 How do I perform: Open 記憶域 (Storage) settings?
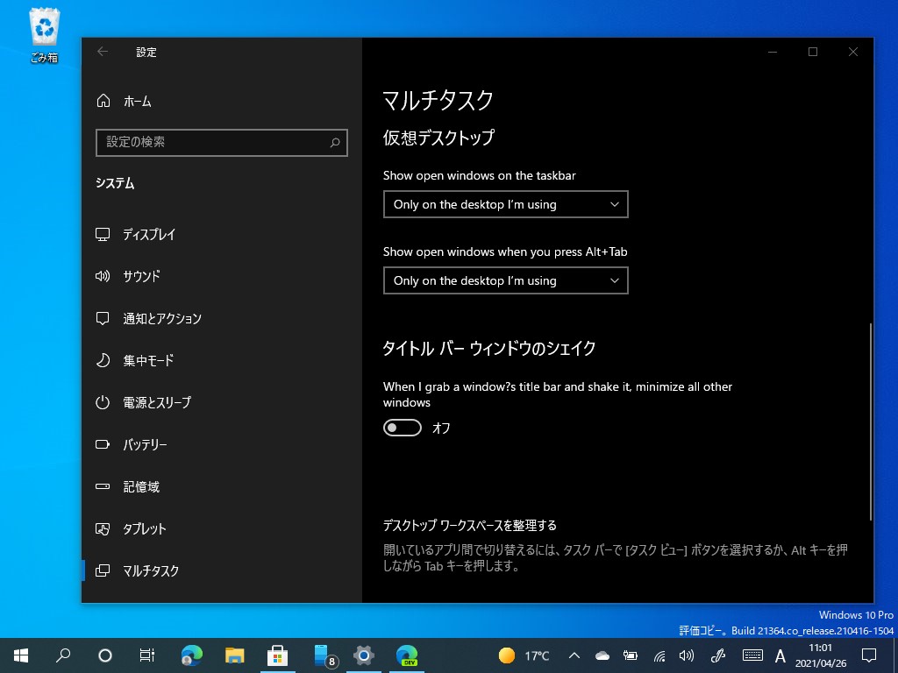pos(139,486)
